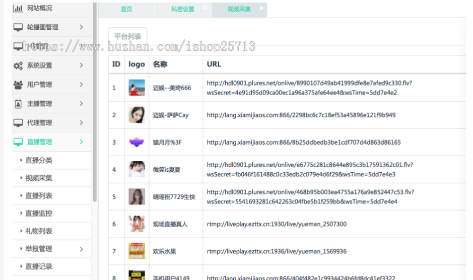Expand the 系统设置 menu chevron
This screenshot has width=473, height=280.
tap(81, 65)
